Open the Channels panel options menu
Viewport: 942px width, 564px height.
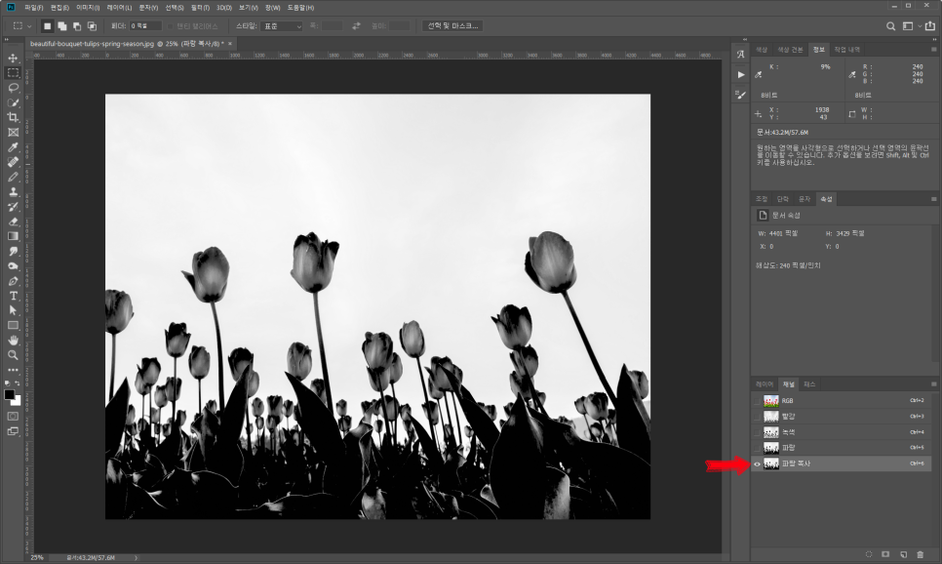(933, 384)
